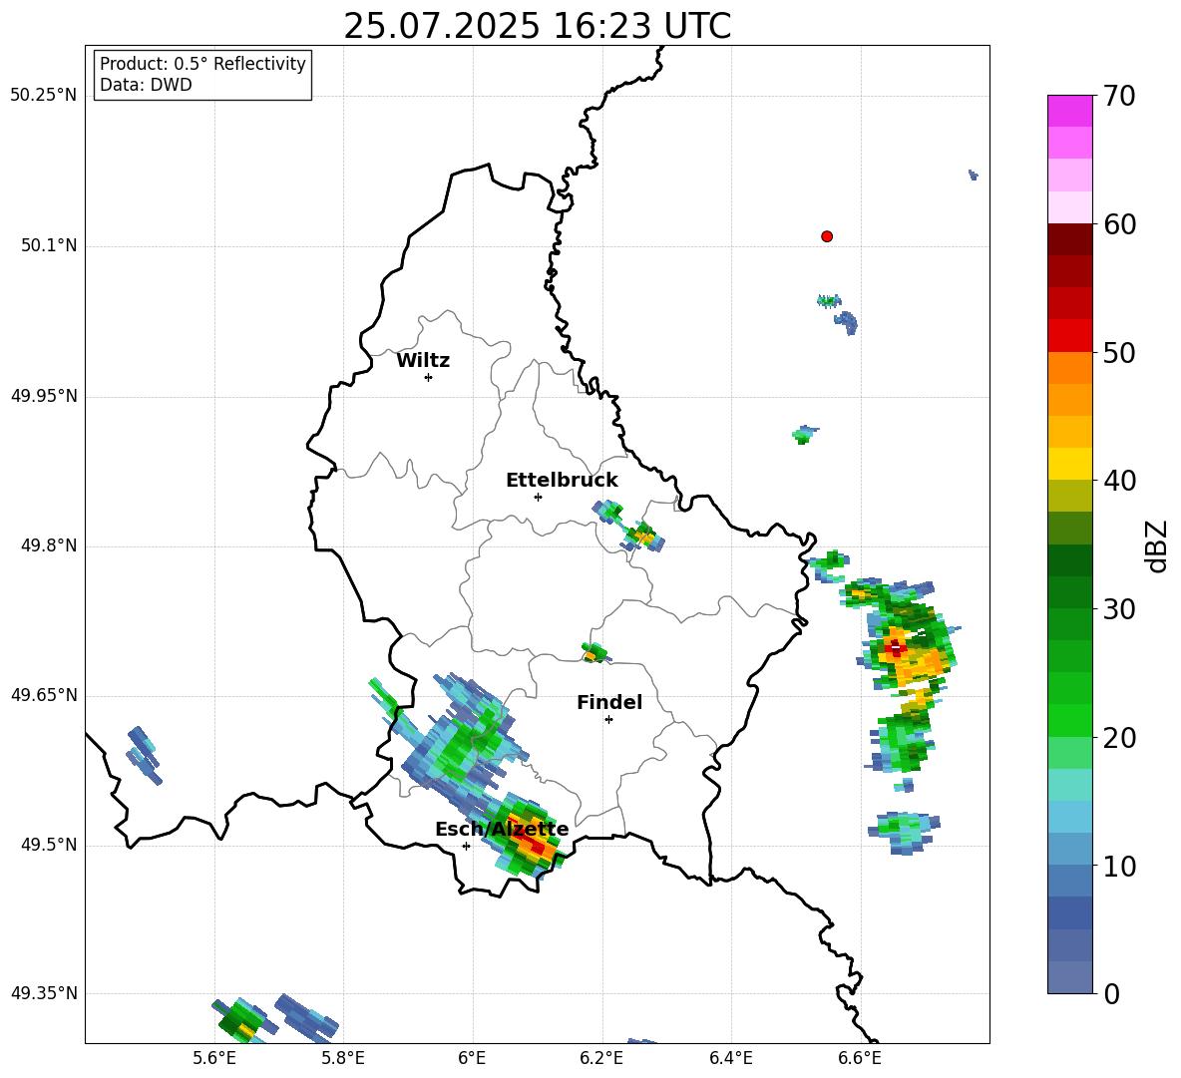Click the magenta segment at colorbar top

[1069, 111]
